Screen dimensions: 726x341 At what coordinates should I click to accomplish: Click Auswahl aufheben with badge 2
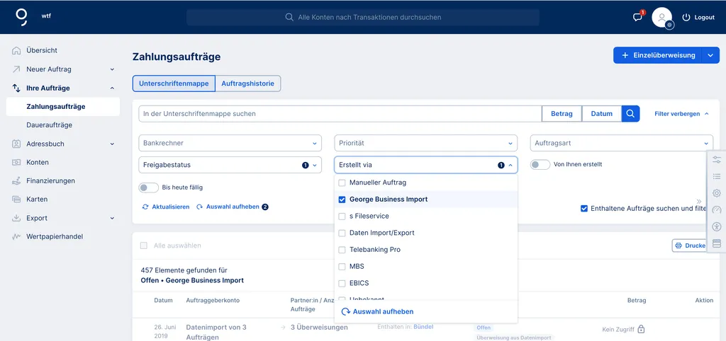[233, 207]
